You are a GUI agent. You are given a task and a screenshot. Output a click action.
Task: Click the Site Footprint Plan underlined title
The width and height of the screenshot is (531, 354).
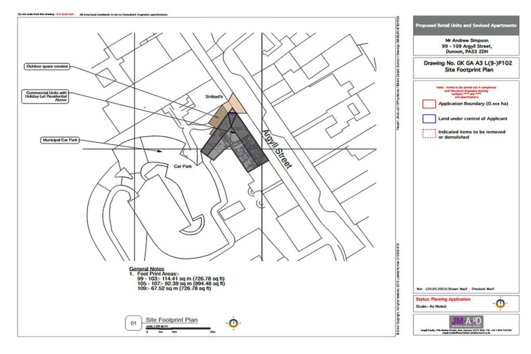click(172, 319)
